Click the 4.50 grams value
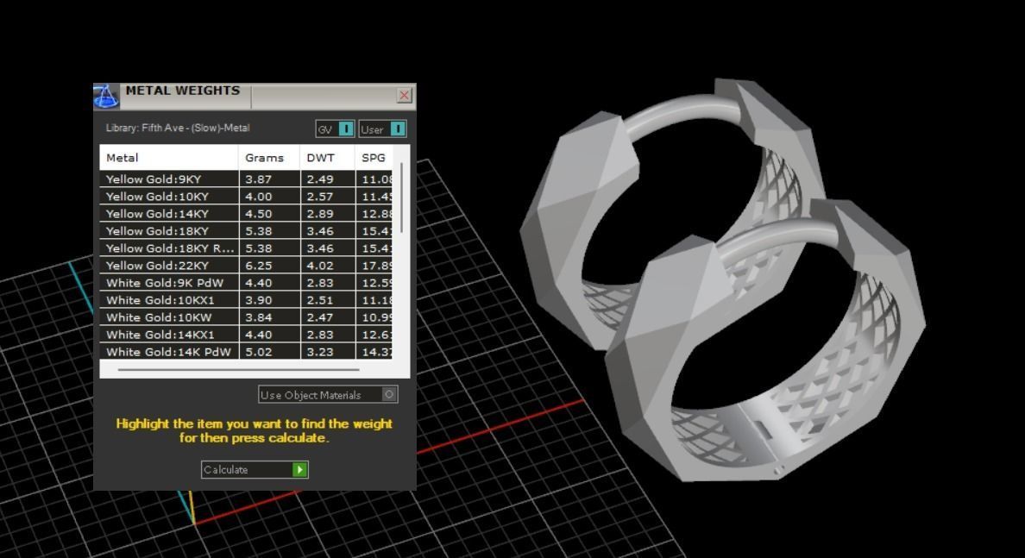 coord(258,214)
